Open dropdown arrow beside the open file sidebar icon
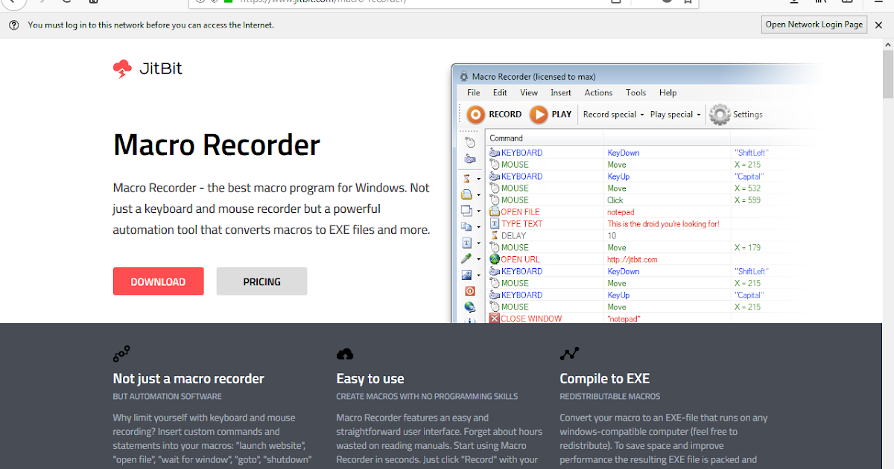 [x=478, y=195]
